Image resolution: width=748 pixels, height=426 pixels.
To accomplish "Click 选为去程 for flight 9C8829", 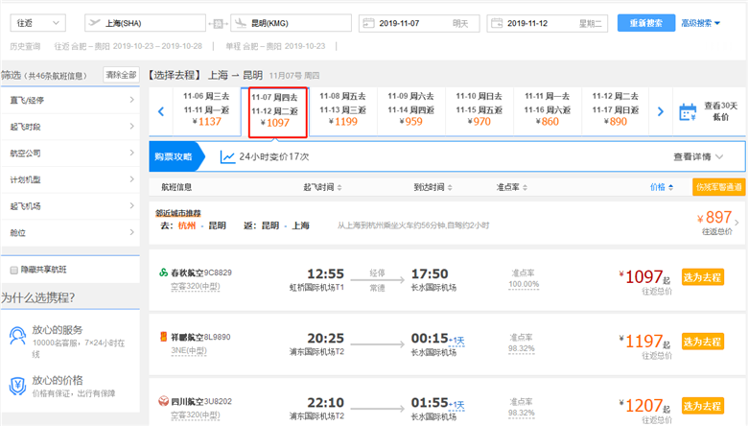I will coord(703,277).
